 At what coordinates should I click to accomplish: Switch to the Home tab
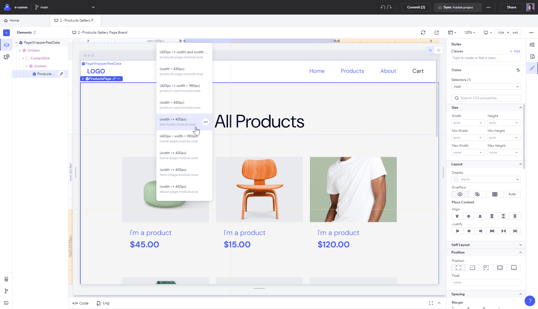12,20
